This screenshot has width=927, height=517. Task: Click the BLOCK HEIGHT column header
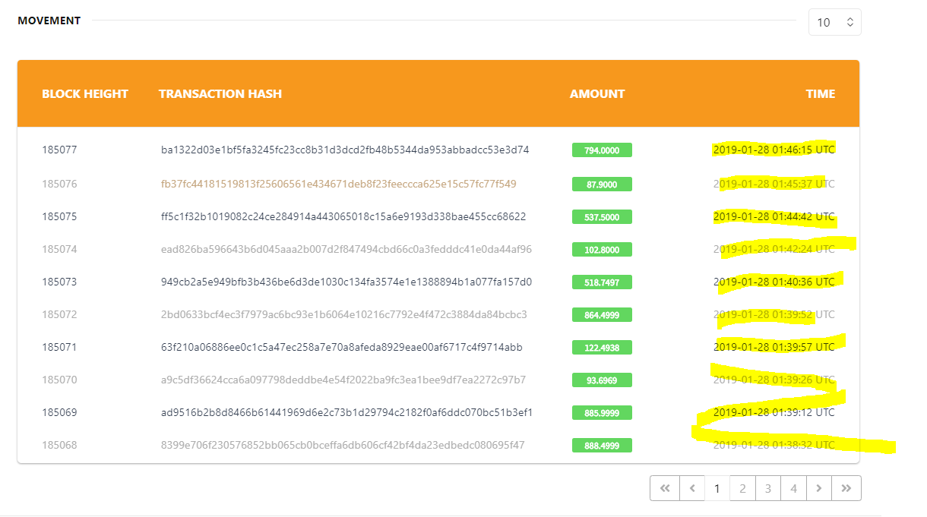pyautogui.click(x=85, y=94)
